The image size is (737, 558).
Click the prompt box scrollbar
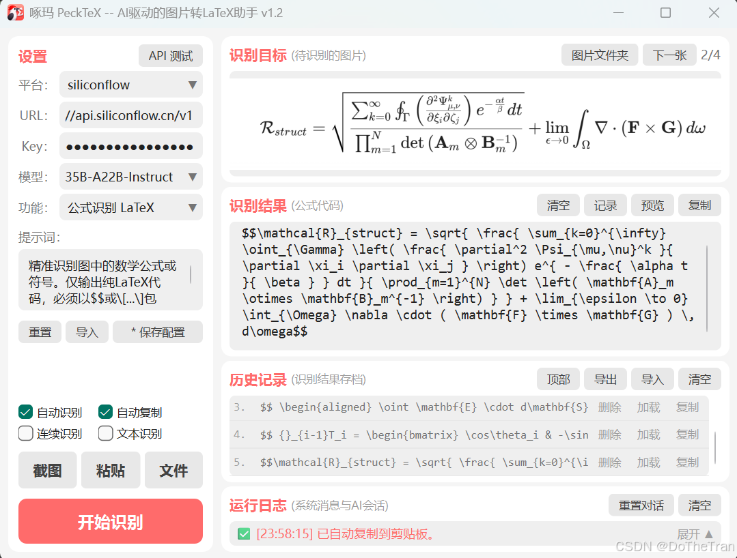[x=191, y=274]
